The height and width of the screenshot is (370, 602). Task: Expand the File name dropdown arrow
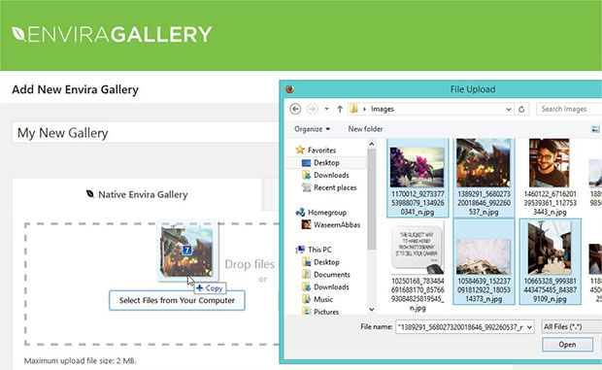click(530, 327)
